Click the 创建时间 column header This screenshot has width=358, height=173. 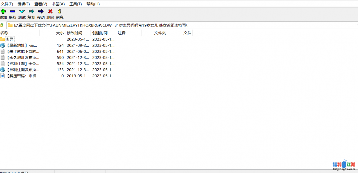click(100, 33)
